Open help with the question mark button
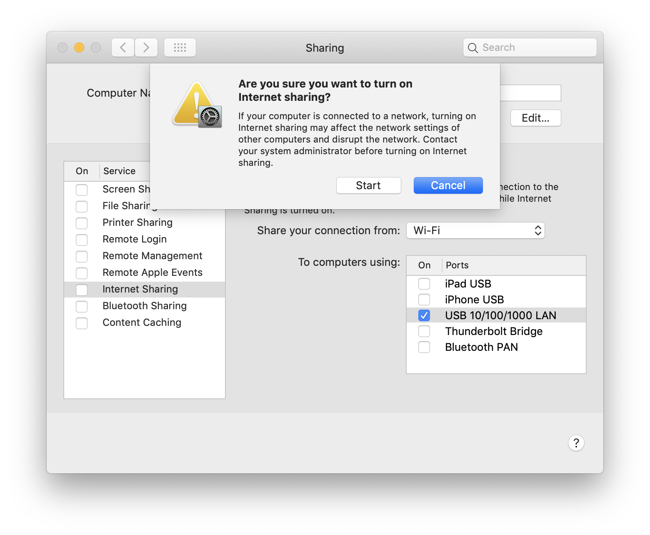This screenshot has height=535, width=650. 576,443
